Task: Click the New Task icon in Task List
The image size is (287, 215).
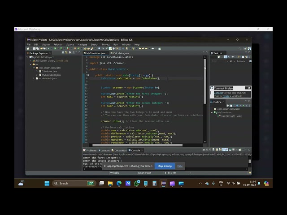Action: [x=219, y=57]
